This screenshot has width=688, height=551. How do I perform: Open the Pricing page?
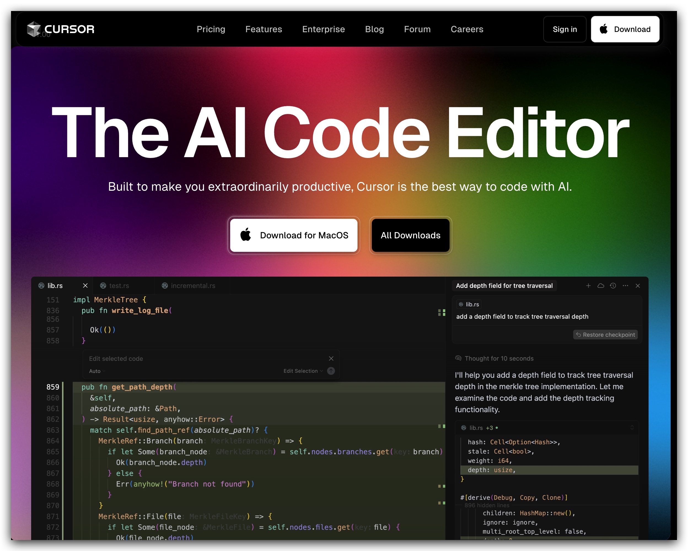coord(211,29)
